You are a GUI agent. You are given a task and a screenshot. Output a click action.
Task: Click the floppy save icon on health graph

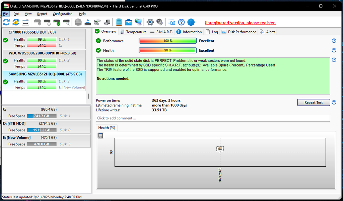(x=100, y=136)
